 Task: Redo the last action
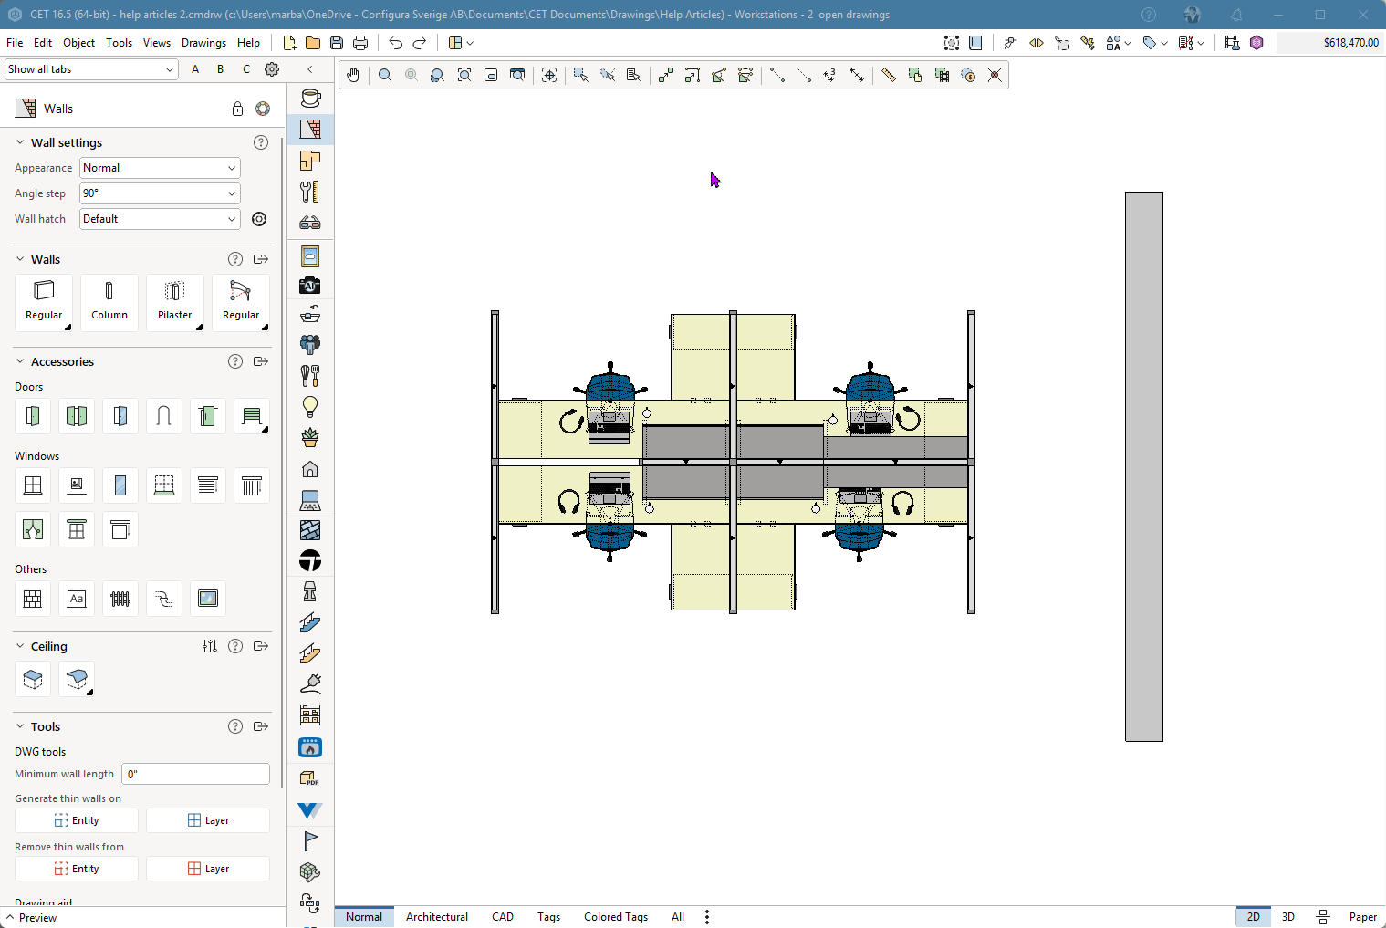[x=420, y=43]
